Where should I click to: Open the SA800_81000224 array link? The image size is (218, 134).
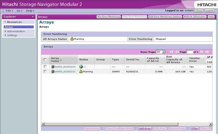65,67
